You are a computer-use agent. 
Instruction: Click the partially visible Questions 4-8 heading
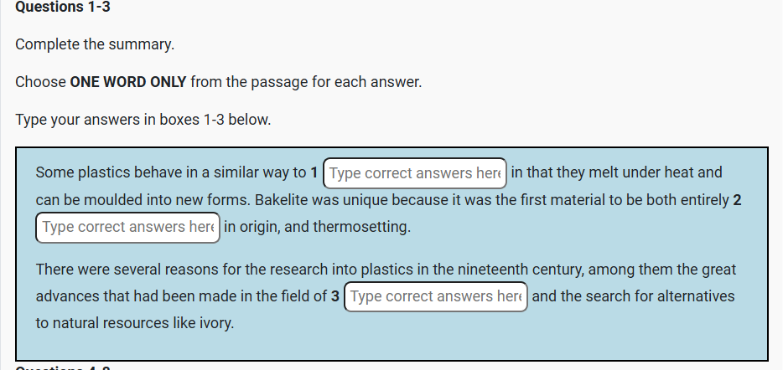(x=63, y=367)
